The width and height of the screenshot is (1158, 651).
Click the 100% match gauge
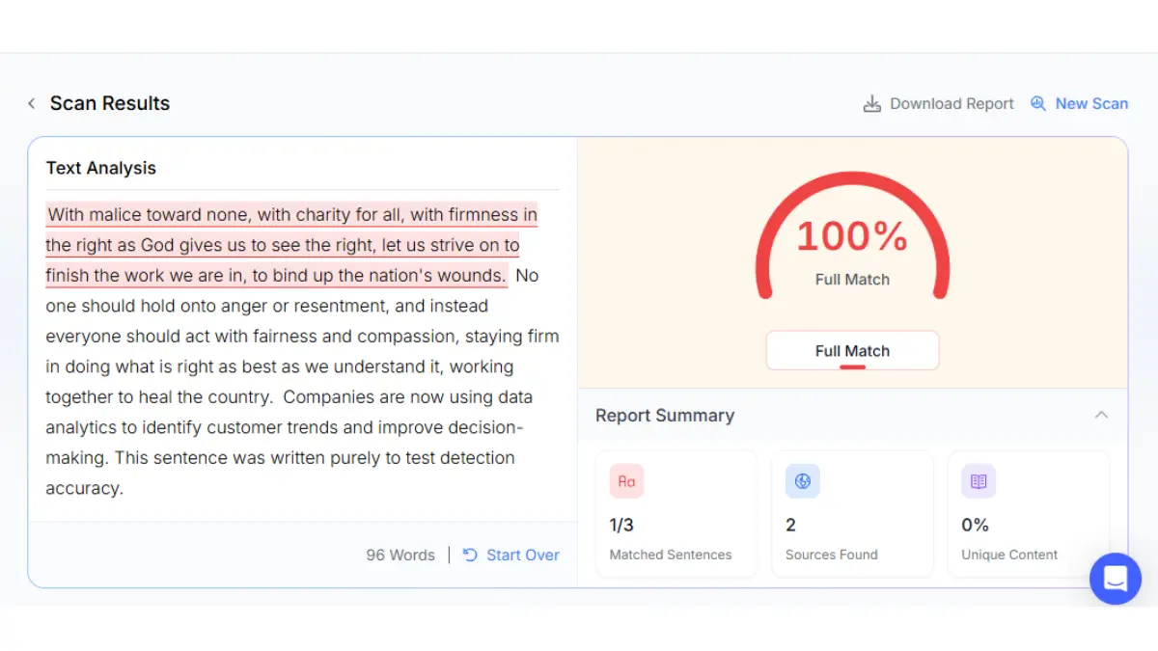tap(852, 236)
